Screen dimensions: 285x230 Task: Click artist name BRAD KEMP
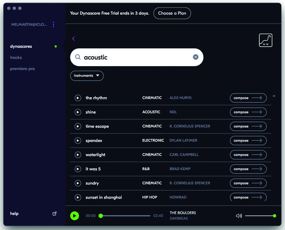[180, 169]
